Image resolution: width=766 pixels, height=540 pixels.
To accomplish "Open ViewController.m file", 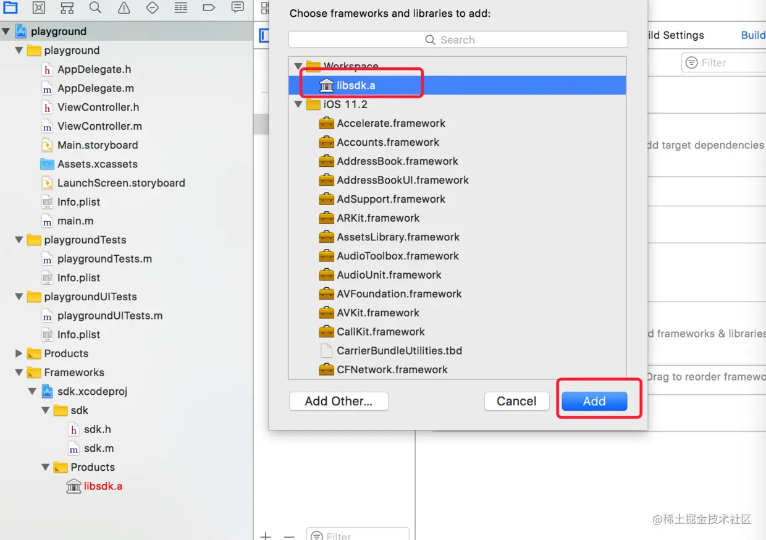I will coord(99,126).
